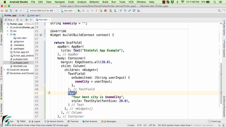Image resolution: width=226 pixels, height=127 pixels.
Task: Expand the External Libraries node
Action: coord(5,70)
